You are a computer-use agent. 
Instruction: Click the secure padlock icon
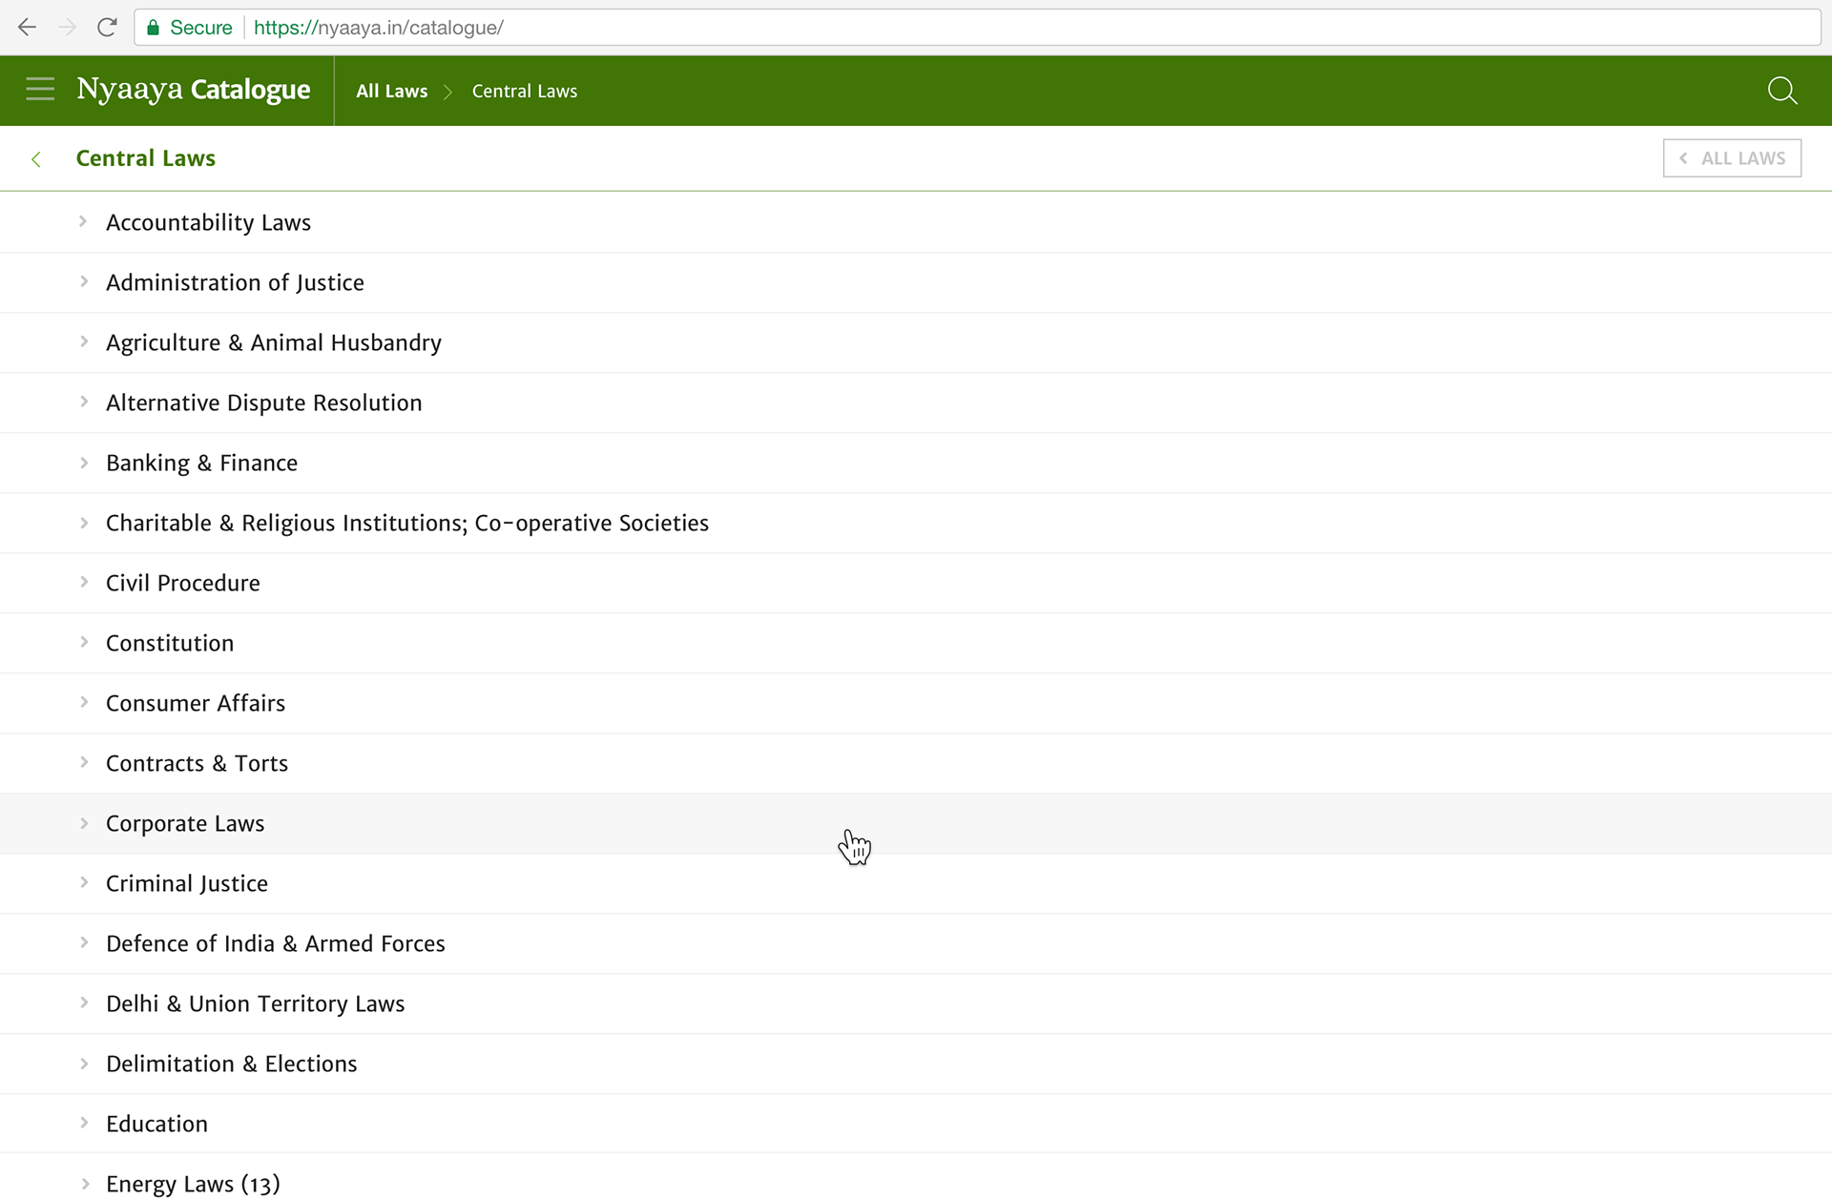153,28
